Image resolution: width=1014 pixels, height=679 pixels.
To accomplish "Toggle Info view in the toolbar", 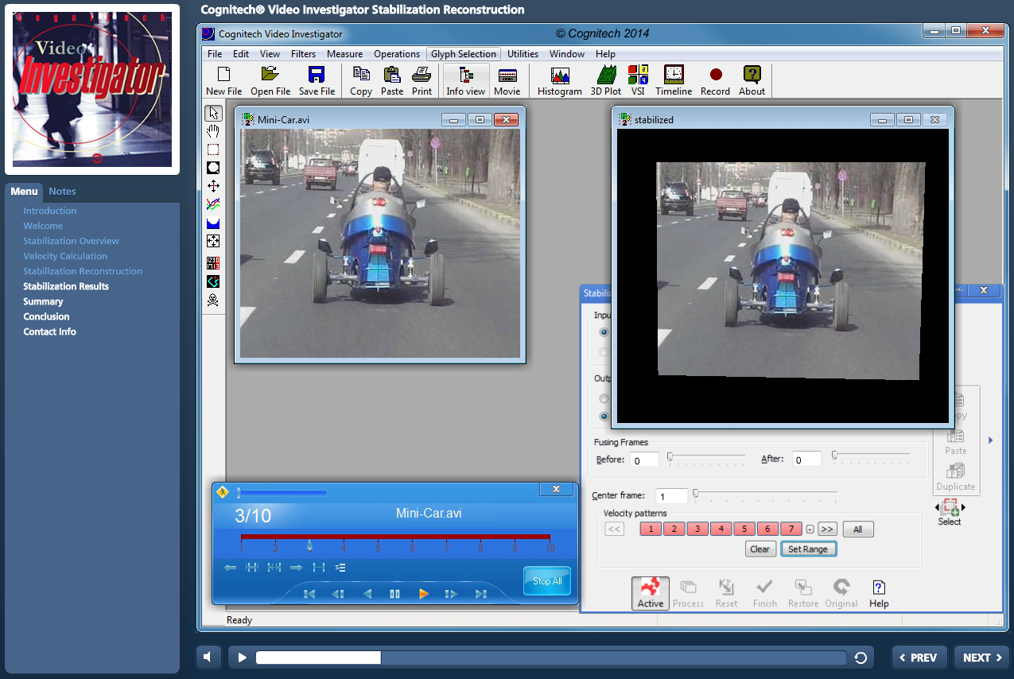I will pyautogui.click(x=465, y=80).
